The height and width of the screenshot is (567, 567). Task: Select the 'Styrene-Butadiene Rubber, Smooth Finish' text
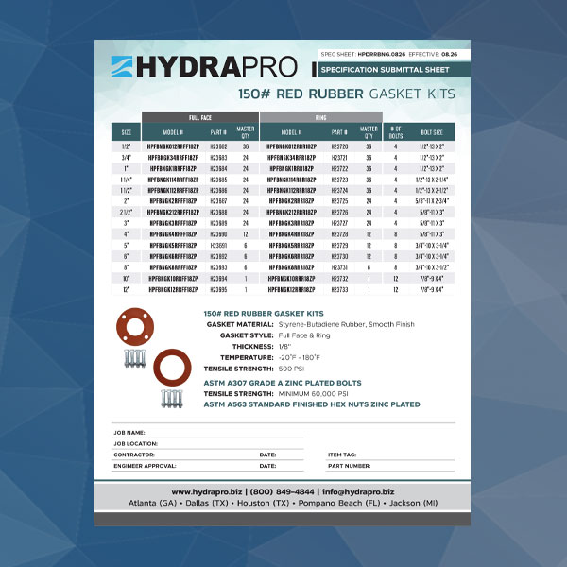[x=347, y=324]
